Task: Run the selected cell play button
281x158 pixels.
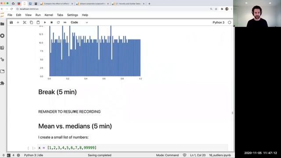Action: tap(45, 22)
